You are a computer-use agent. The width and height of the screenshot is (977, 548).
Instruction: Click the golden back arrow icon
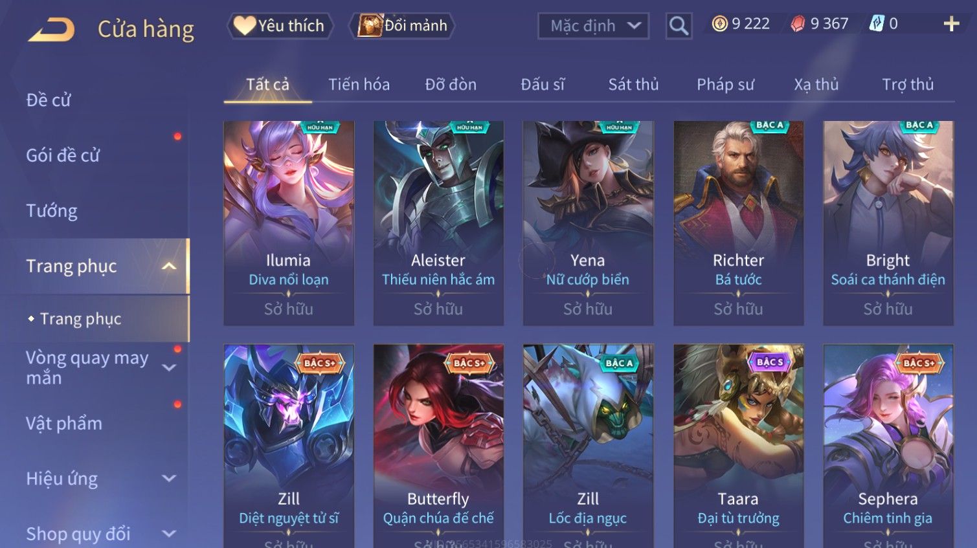coord(51,30)
